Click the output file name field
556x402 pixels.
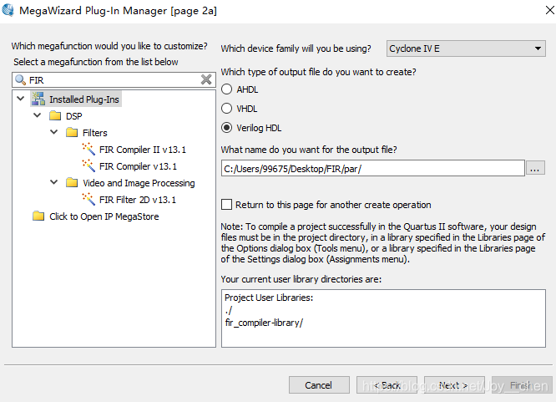coord(372,168)
